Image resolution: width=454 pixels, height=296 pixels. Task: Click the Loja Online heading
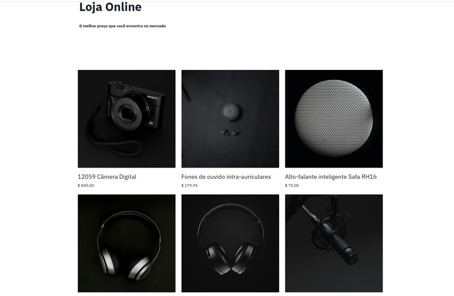(x=111, y=7)
